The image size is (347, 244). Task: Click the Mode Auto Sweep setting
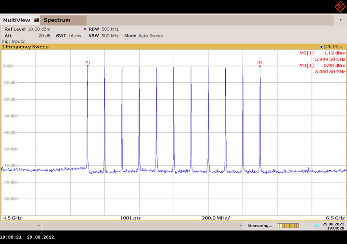coord(143,36)
